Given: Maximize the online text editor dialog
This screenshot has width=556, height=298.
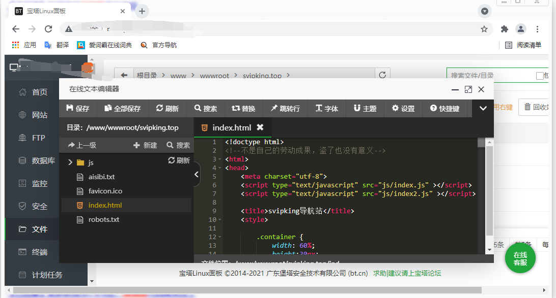Looking at the screenshot, I should 468,90.
